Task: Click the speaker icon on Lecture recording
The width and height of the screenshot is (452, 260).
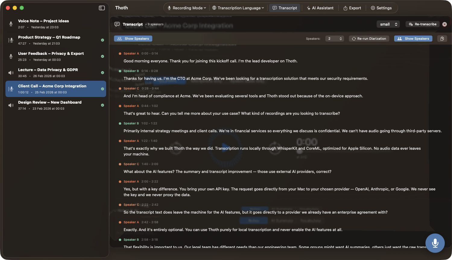Action: point(11,73)
